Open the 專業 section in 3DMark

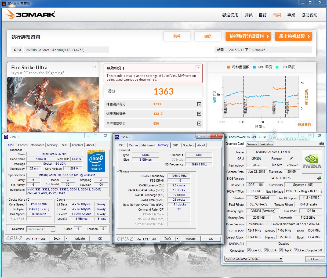(x=291, y=15)
